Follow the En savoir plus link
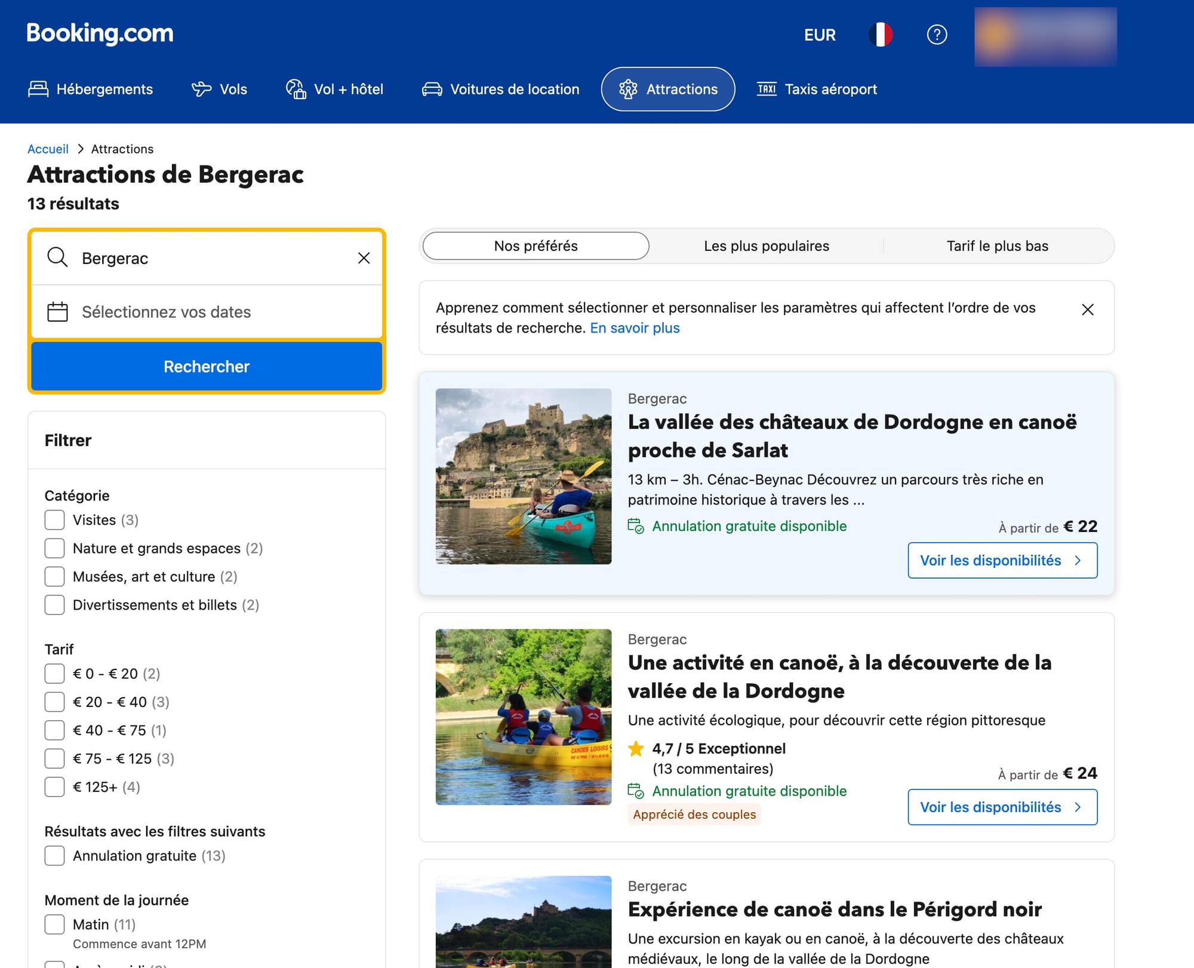 click(634, 328)
